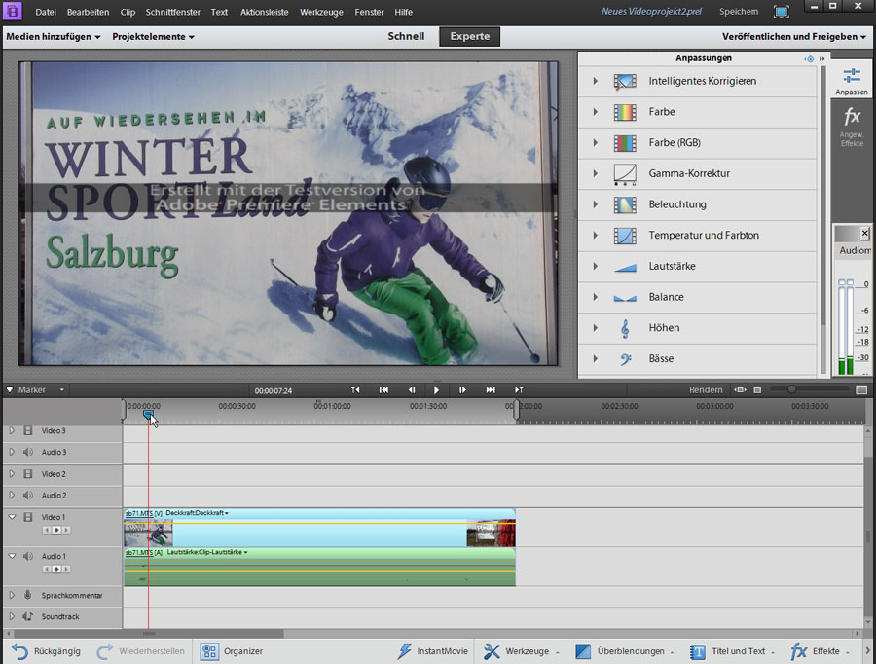Open the Aktionsleiste menu
Screen dimensions: 876x664
point(264,12)
